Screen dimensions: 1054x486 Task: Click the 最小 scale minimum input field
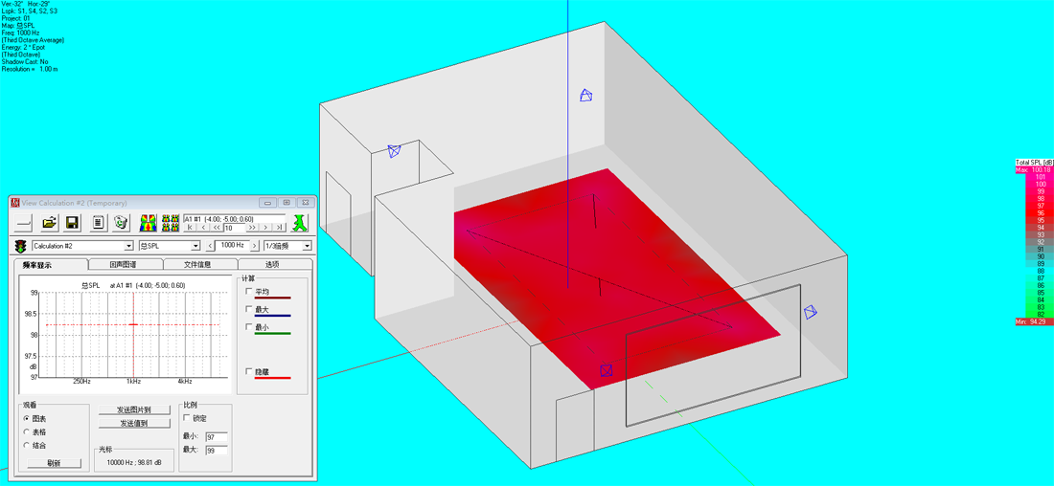click(x=216, y=437)
